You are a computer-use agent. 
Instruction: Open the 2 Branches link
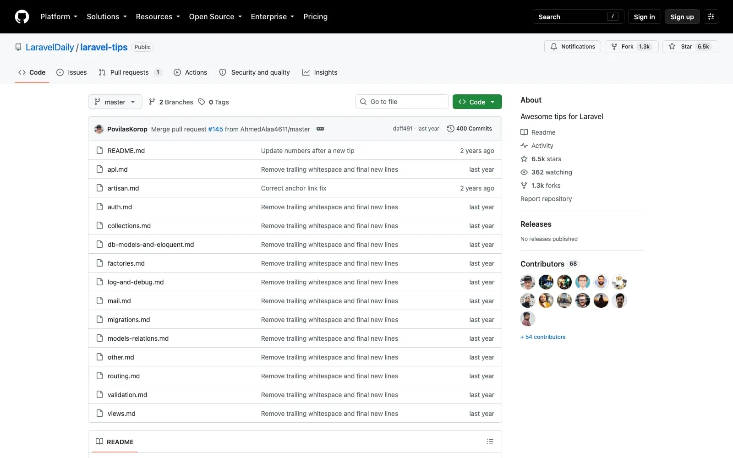(x=171, y=102)
